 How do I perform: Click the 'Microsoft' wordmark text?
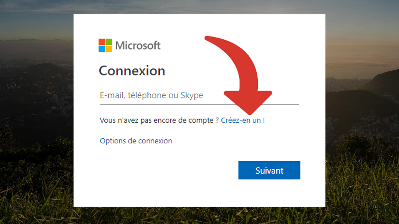click(137, 45)
